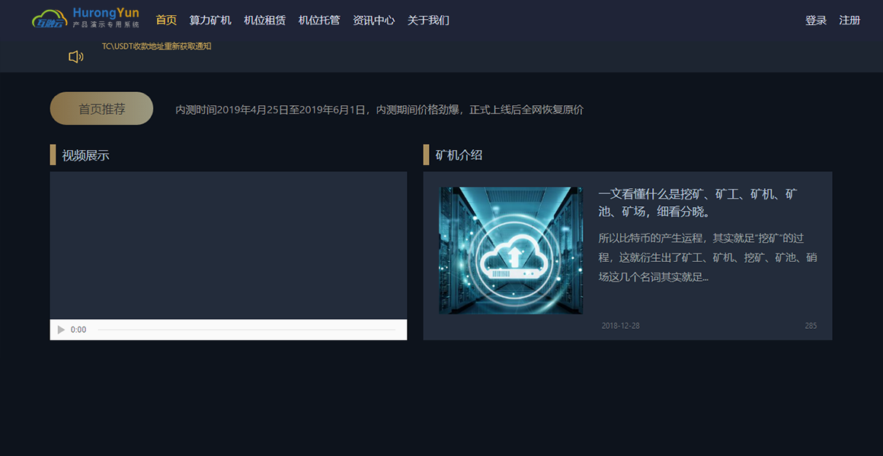Click the beta pricing notice text banner
This screenshot has width=883, height=456.
coord(377,110)
